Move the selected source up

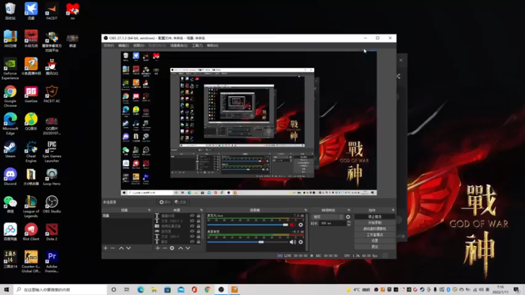[180, 248]
